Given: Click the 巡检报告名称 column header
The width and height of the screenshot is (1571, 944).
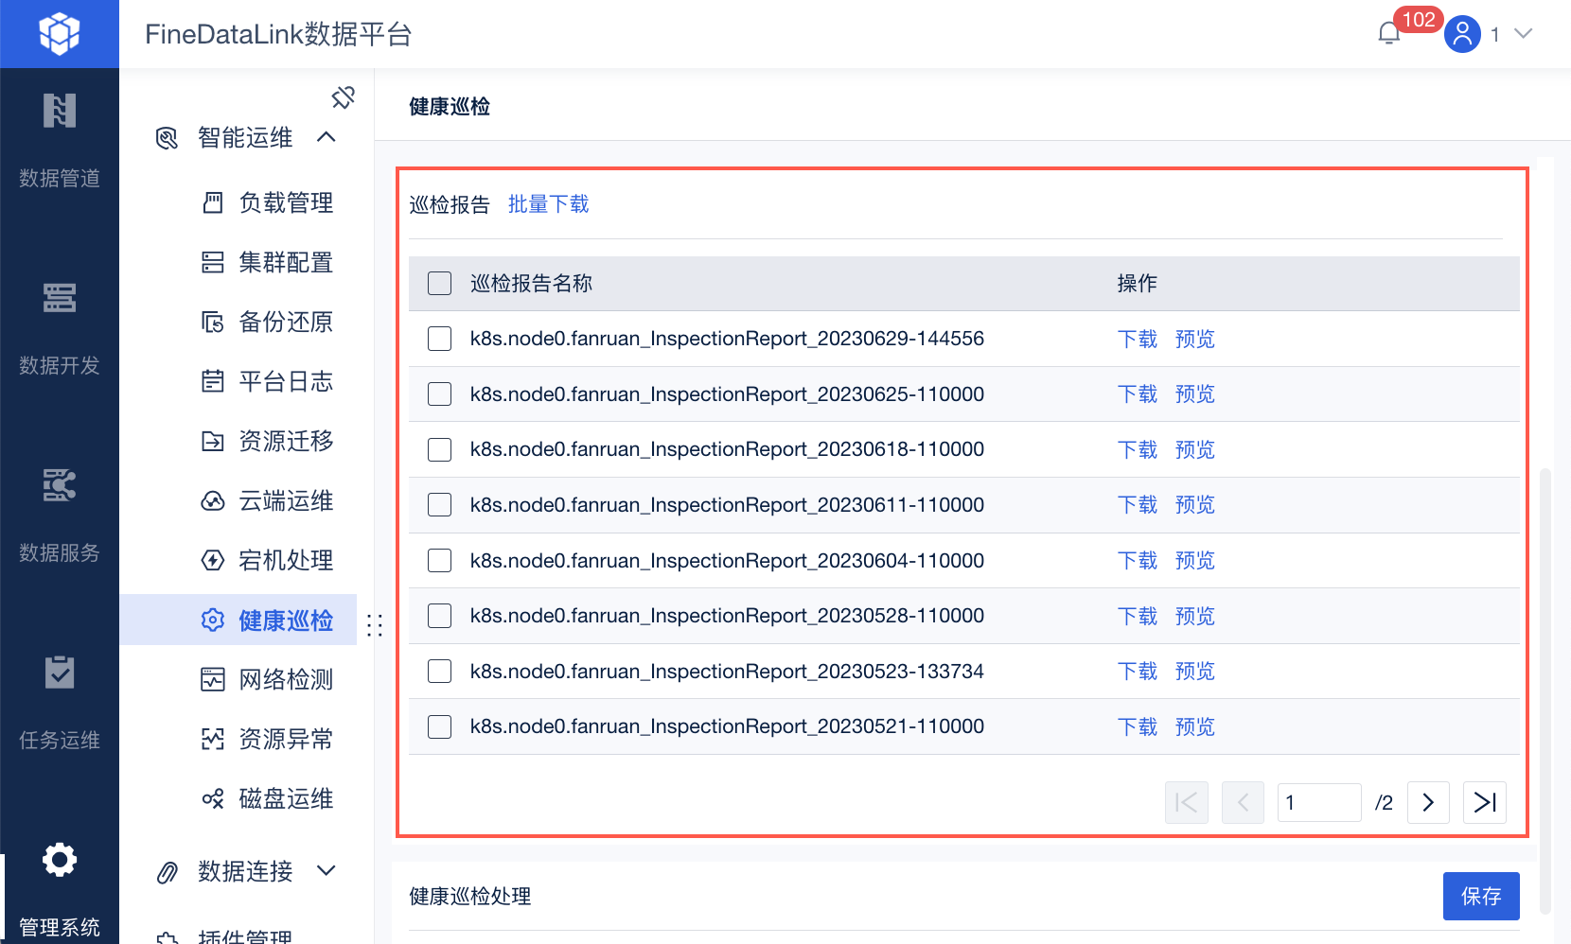Looking at the screenshot, I should pyautogui.click(x=531, y=284).
